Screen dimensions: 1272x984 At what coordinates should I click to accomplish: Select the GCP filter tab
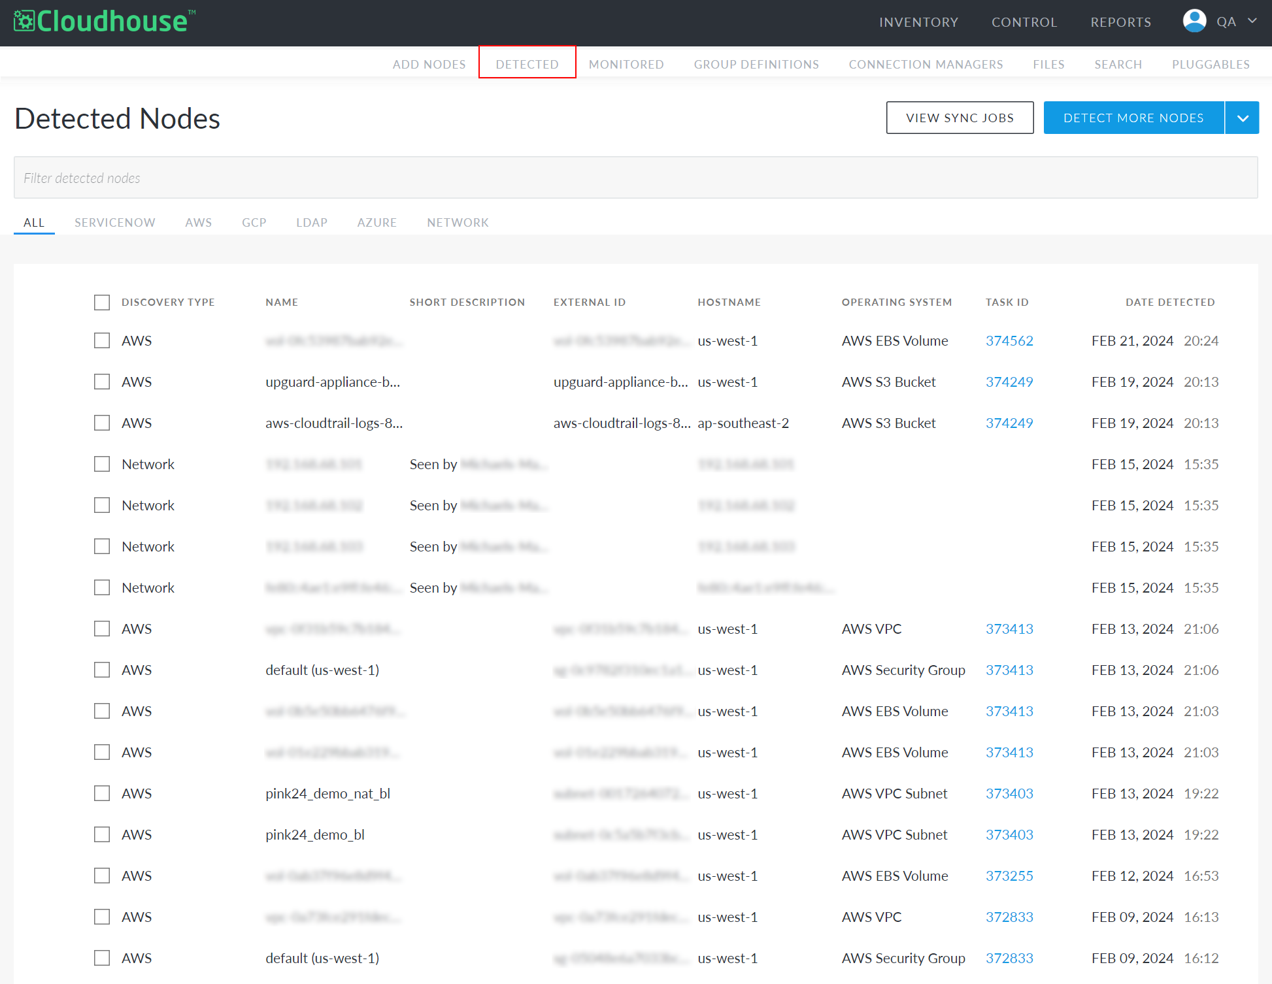tap(254, 222)
